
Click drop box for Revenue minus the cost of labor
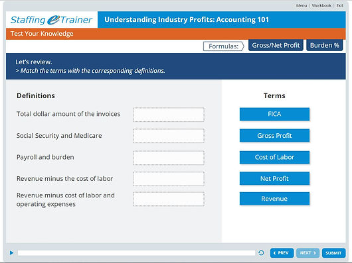click(169, 179)
